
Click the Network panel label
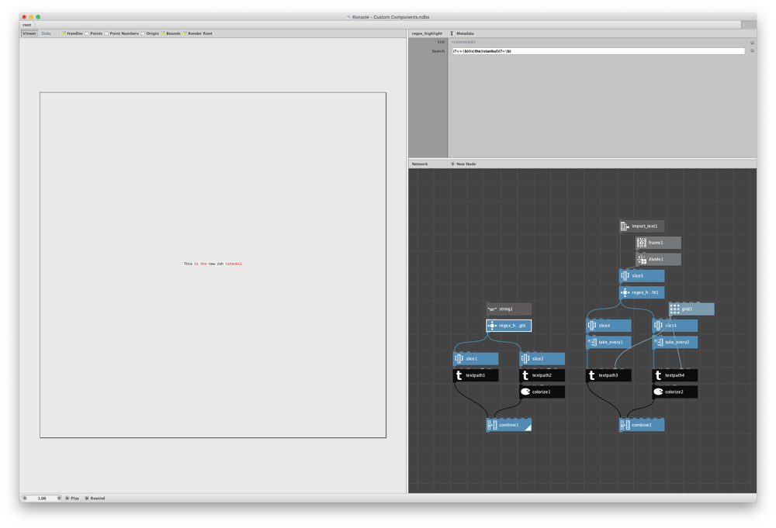420,164
